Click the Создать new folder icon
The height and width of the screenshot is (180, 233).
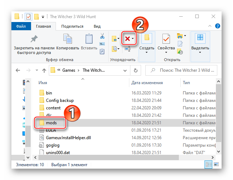pyautogui.click(x=147, y=38)
